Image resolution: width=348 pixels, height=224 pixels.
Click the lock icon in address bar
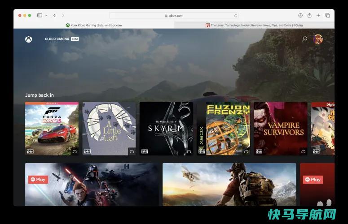point(166,16)
